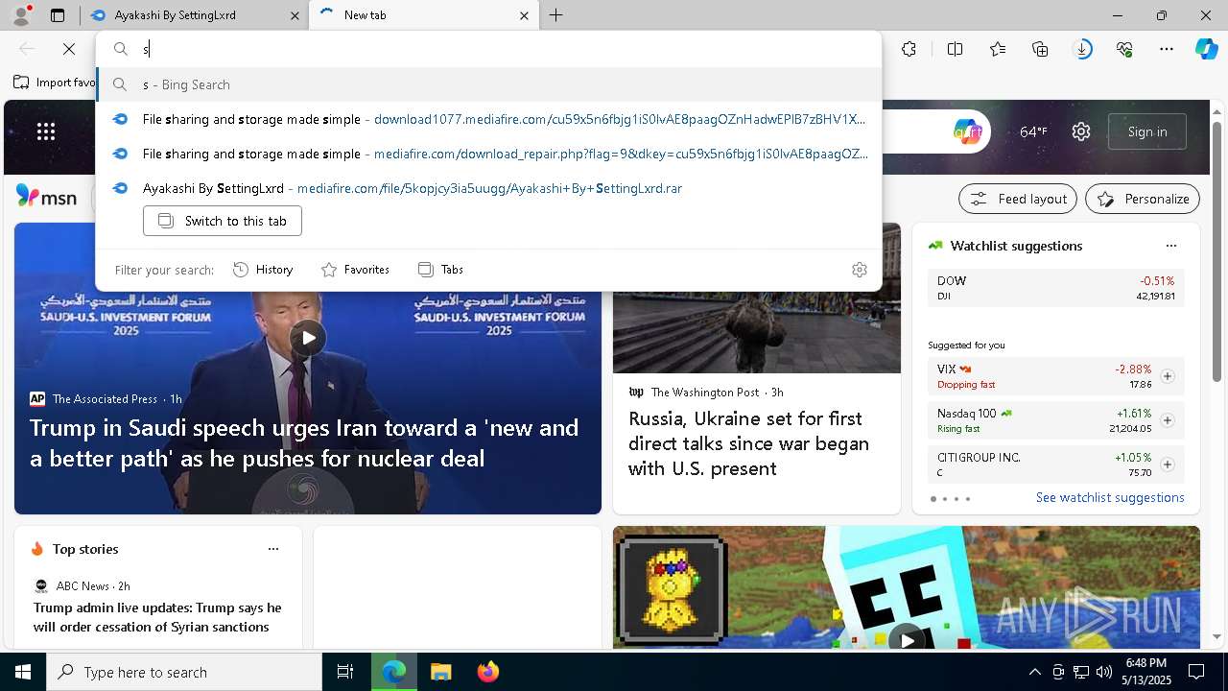Open Watchlist suggestions more options
Image resolution: width=1228 pixels, height=691 pixels.
[x=1171, y=246]
